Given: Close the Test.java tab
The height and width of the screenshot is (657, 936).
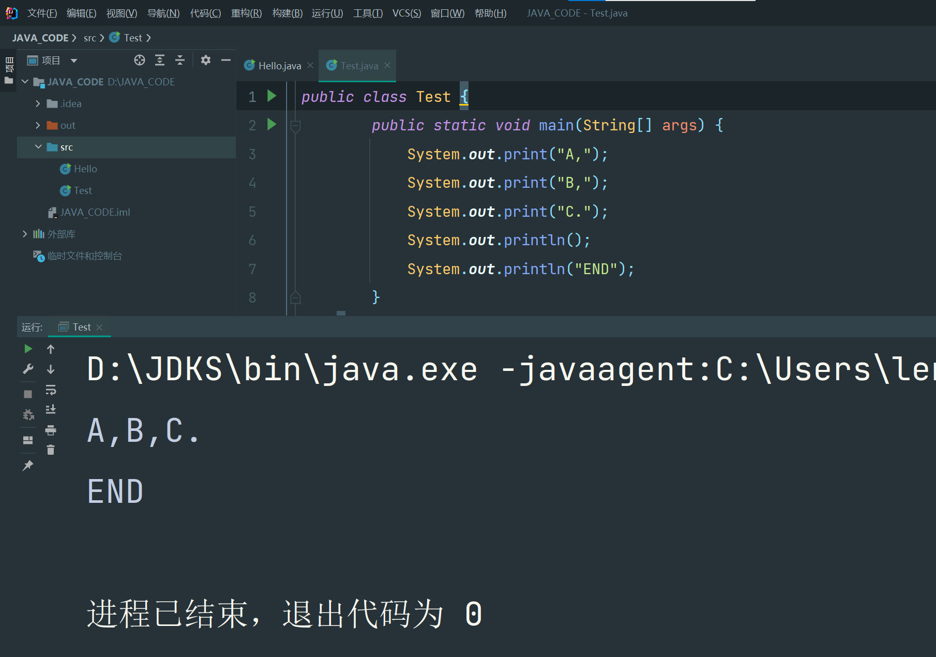Looking at the screenshot, I should pos(387,65).
